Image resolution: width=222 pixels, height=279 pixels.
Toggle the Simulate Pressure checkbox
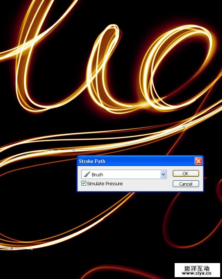point(84,183)
